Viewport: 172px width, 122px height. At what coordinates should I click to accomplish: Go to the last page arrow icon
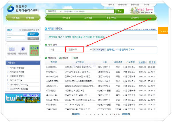click(129, 114)
